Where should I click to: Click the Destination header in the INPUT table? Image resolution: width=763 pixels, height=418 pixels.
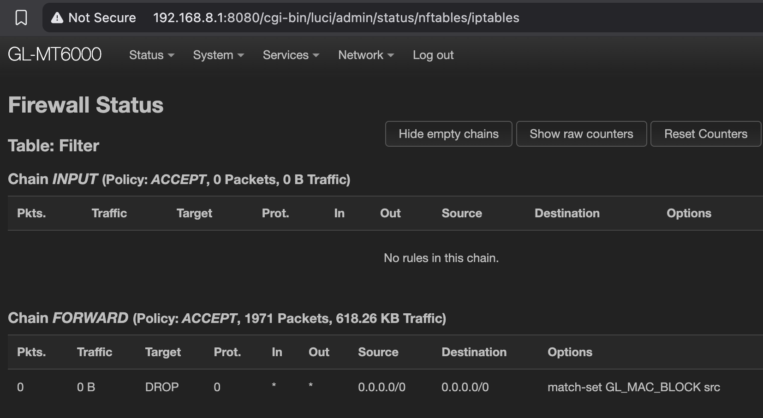[x=567, y=213]
